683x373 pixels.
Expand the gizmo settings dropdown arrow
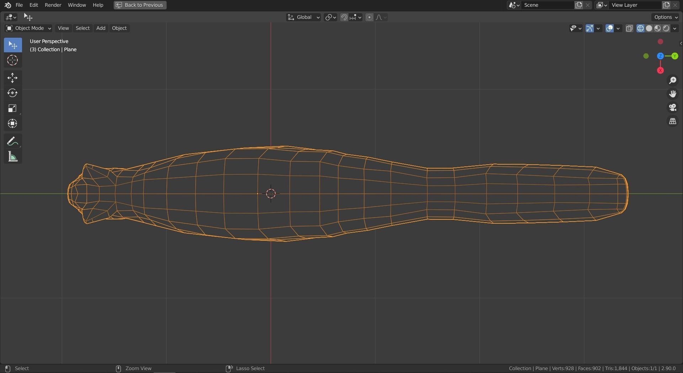coord(598,28)
